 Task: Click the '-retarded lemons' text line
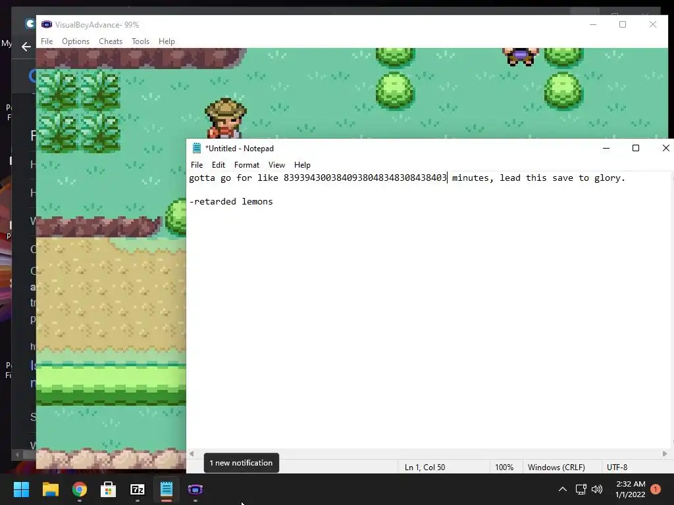click(231, 201)
